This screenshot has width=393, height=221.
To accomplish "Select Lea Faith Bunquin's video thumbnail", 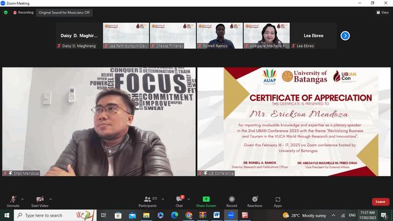I will pos(126,36).
